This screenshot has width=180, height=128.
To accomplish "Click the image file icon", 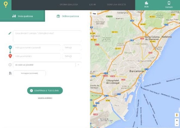I will click(x=10, y=73).
